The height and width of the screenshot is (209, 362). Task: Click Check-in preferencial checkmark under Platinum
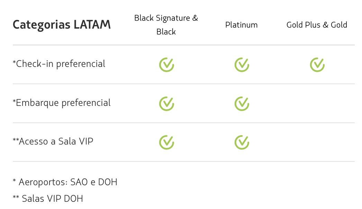242,65
